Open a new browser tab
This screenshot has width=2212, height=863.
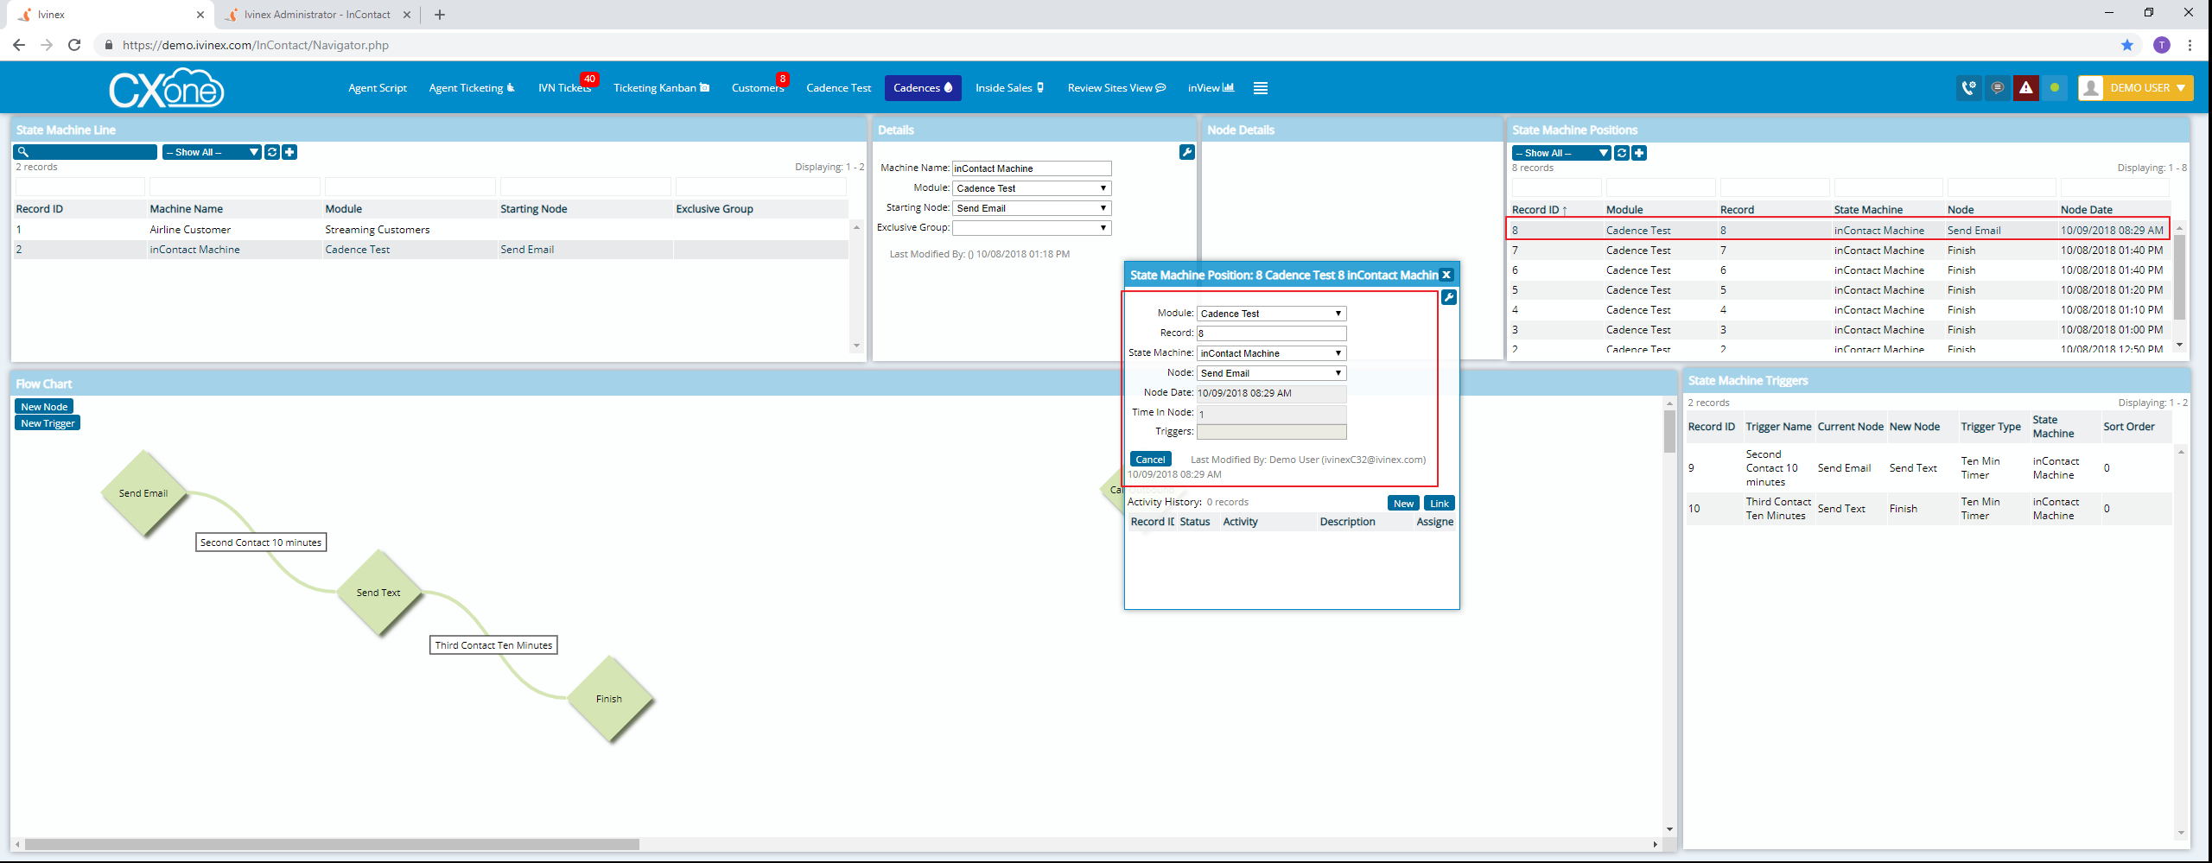[440, 15]
